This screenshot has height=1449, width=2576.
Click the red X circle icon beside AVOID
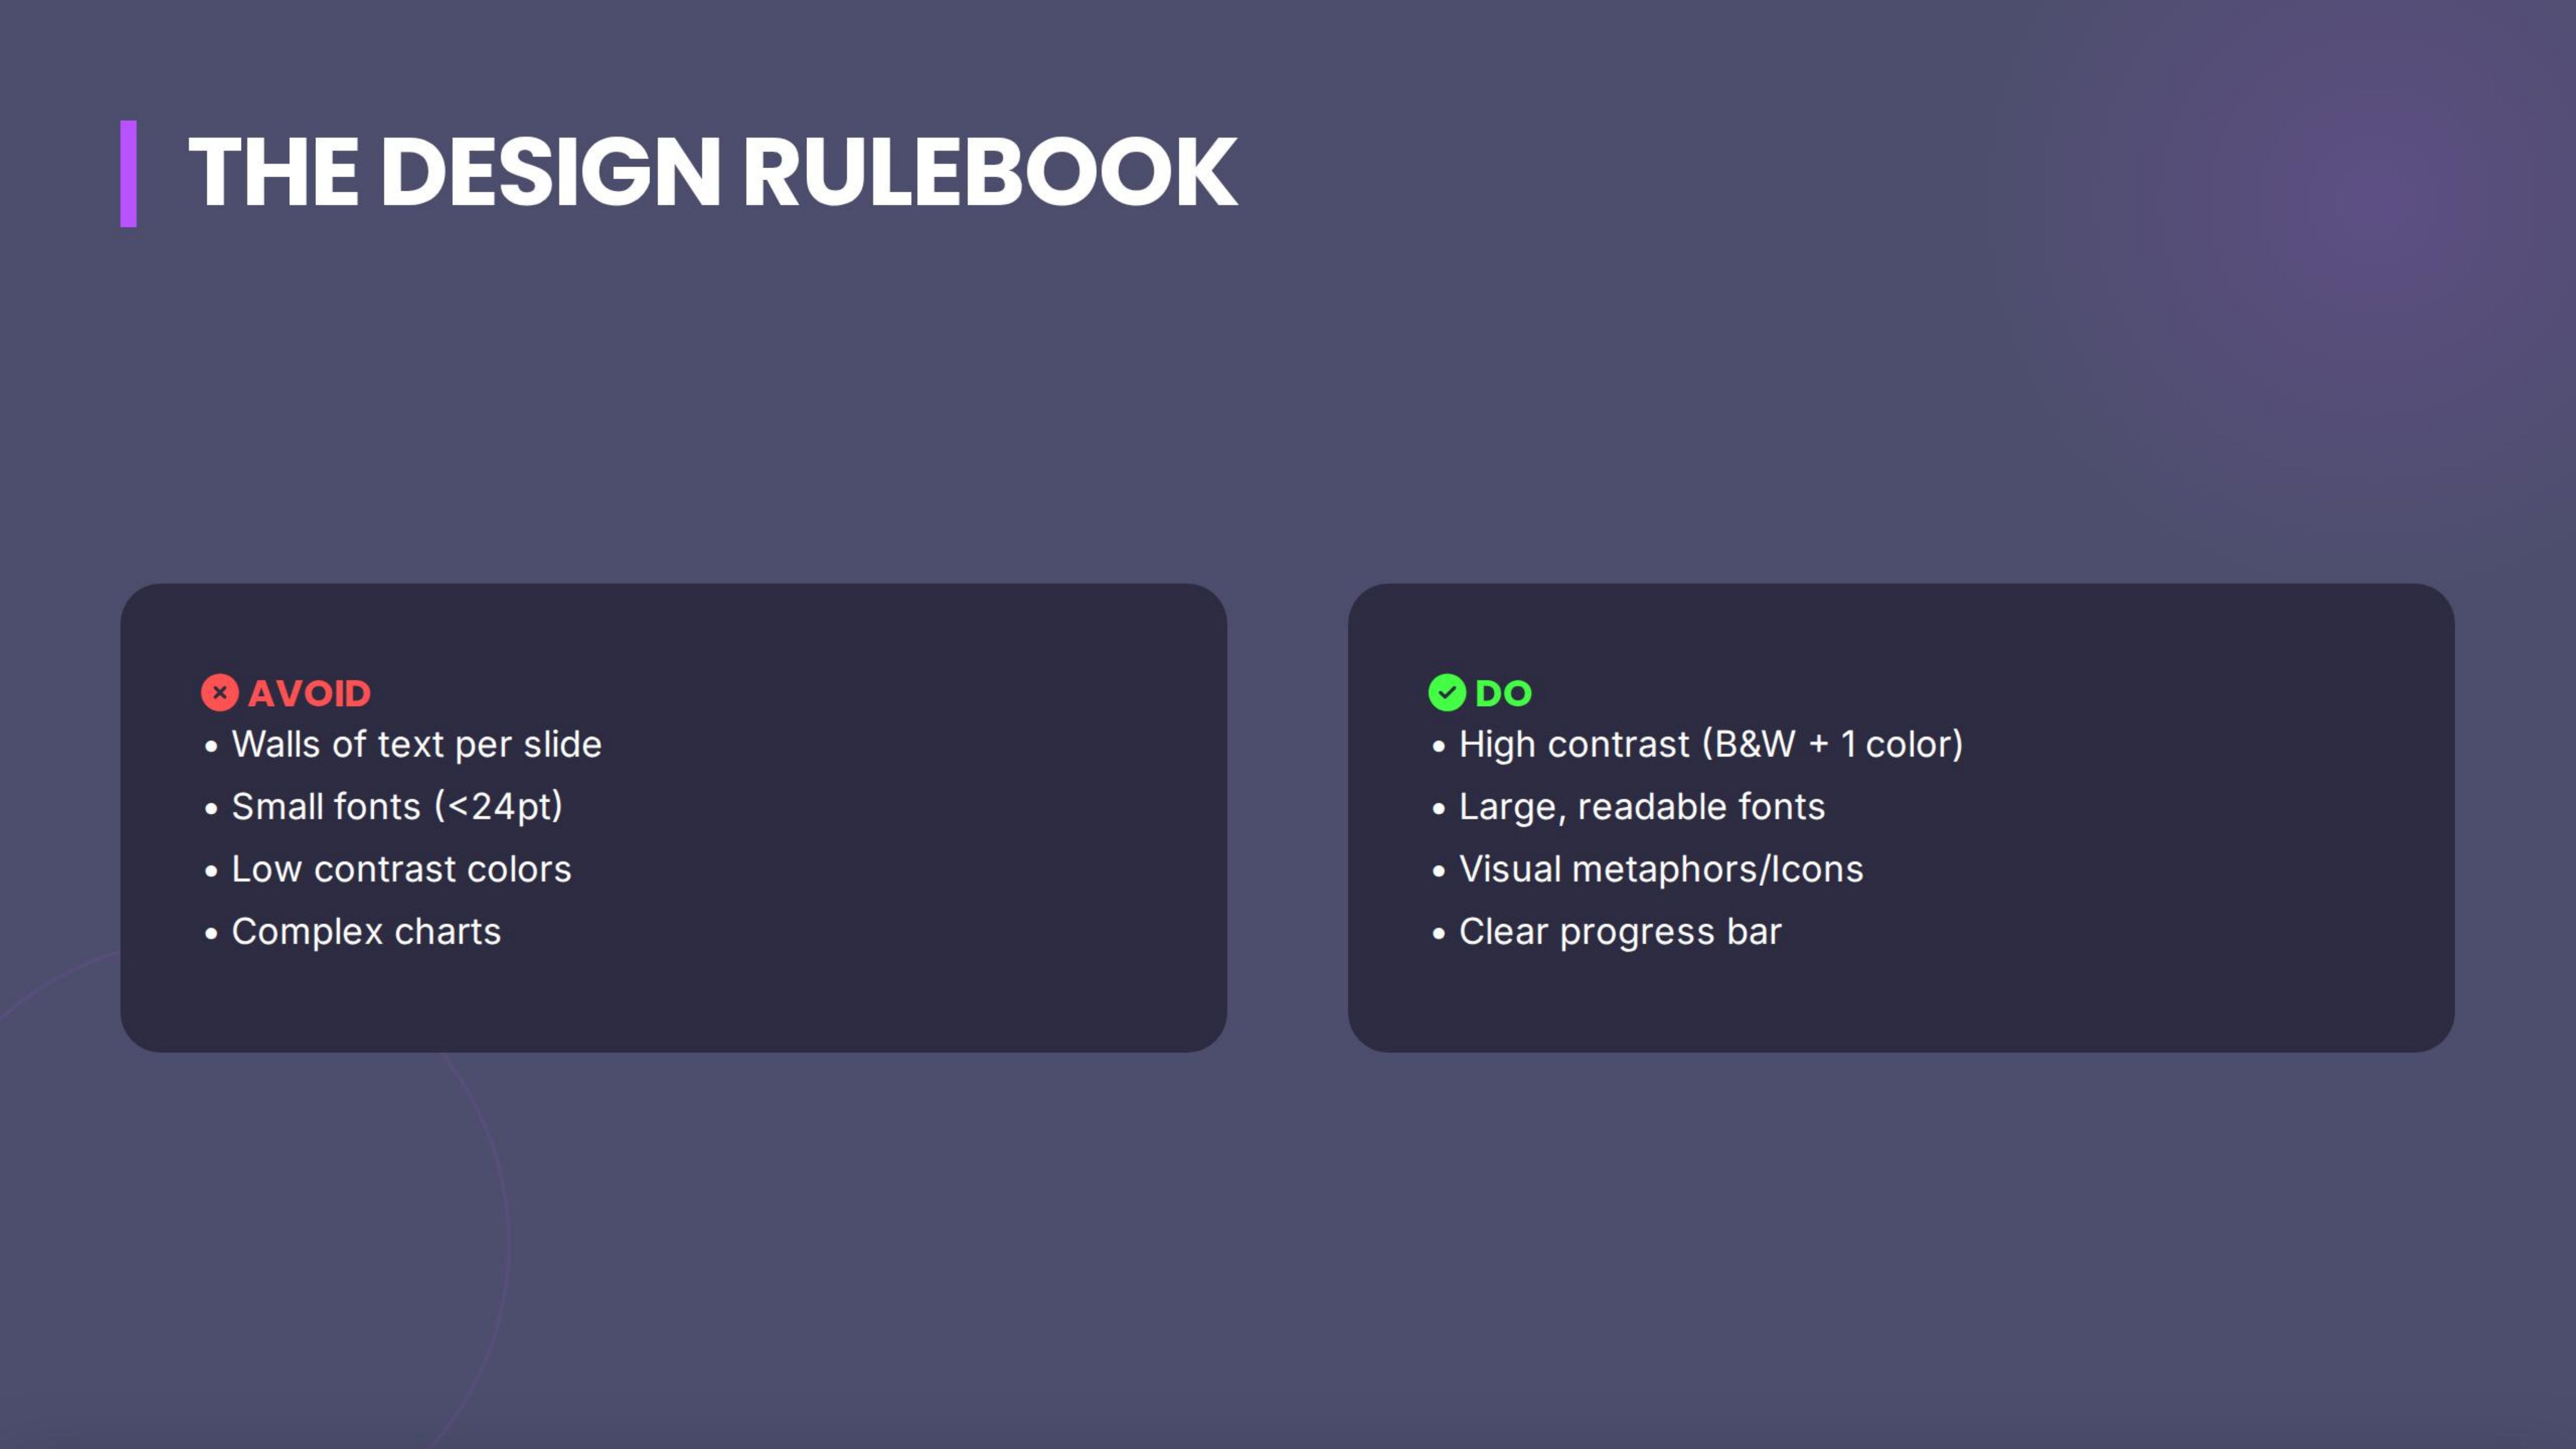coord(221,693)
